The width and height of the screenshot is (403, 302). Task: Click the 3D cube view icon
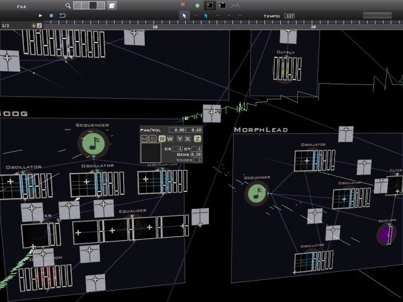point(112,6)
